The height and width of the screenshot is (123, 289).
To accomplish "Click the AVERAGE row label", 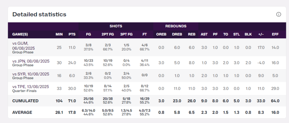I will (22, 112).
